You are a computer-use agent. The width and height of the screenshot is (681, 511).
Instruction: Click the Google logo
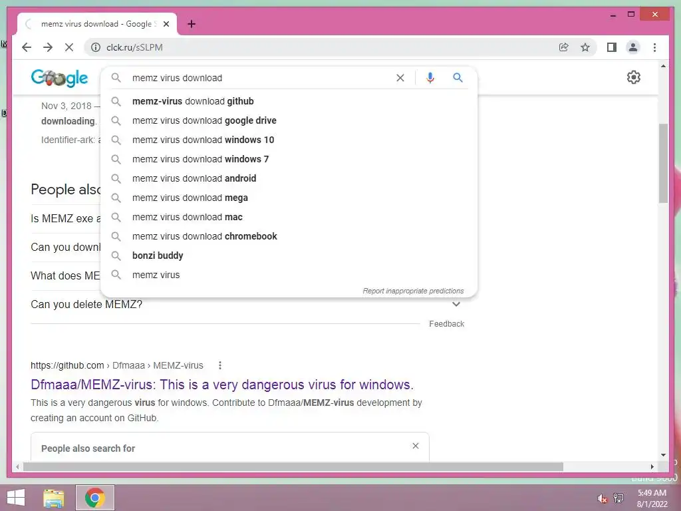(59, 78)
